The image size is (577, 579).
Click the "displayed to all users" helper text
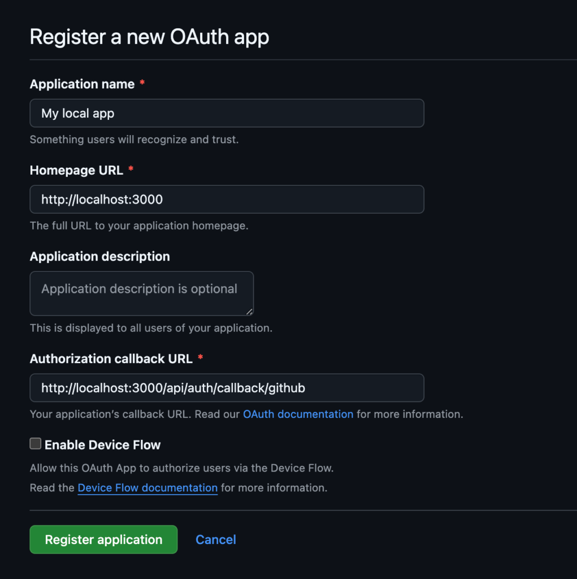[150, 328]
